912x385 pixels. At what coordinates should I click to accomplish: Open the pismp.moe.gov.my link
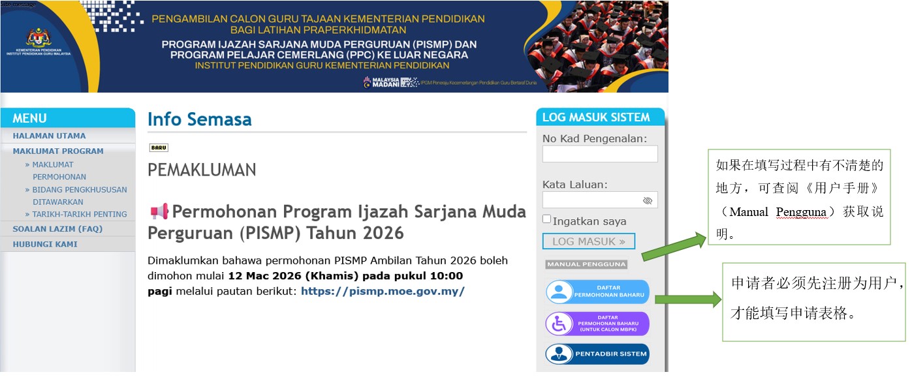tap(383, 291)
